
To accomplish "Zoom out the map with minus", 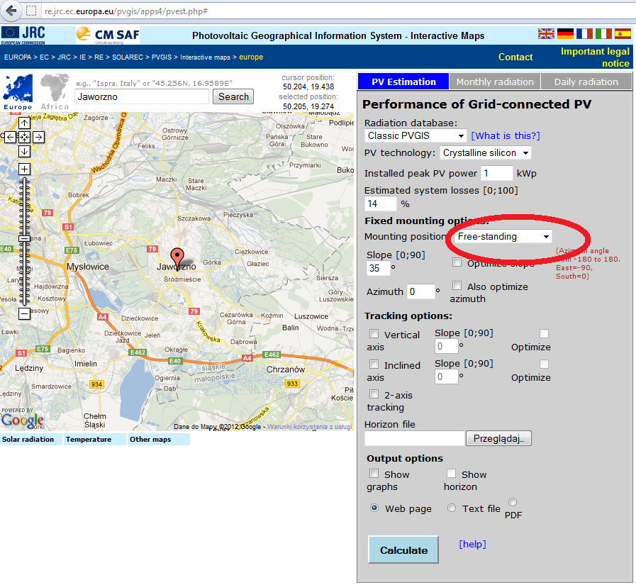I will coord(24,313).
